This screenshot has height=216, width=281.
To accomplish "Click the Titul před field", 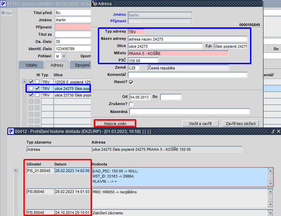I will pyautogui.click(x=73, y=13).
